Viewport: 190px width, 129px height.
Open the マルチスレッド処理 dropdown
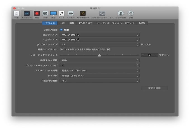coord(99,71)
